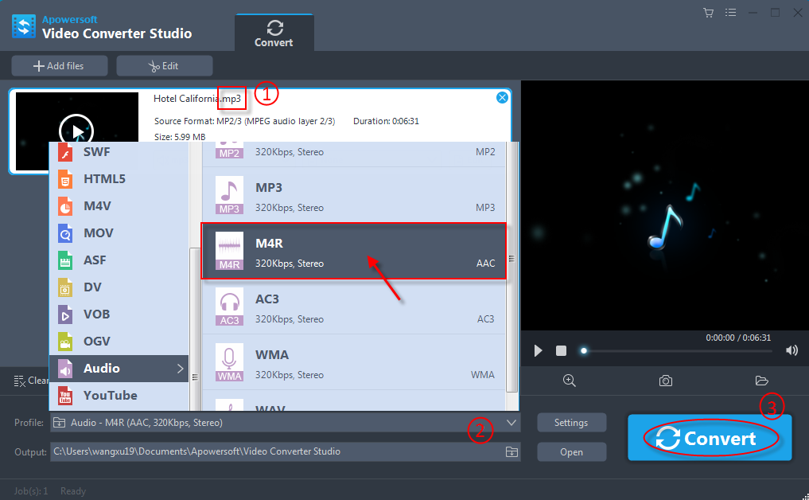This screenshot has width=809, height=500.
Task: Click the shopping cart icon in title bar
Action: tap(709, 12)
